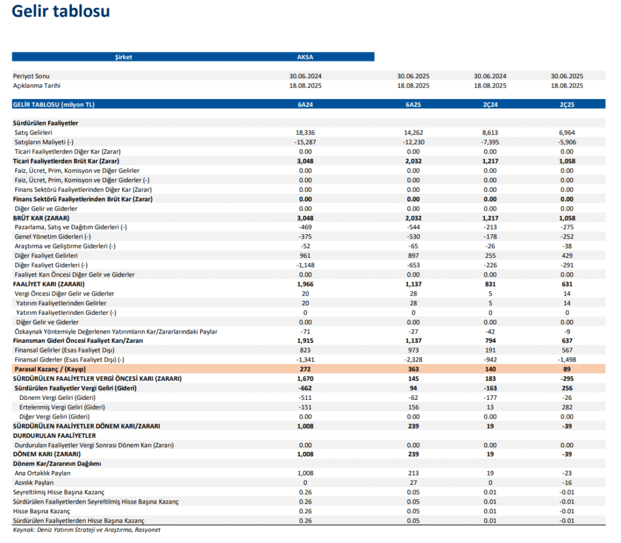
Task: Select general admin expense value -530
Action: (413, 237)
